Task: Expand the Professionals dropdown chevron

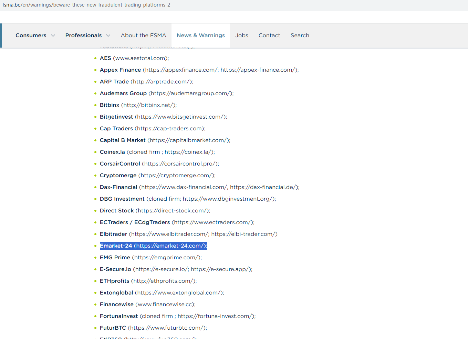Action: pos(108,36)
